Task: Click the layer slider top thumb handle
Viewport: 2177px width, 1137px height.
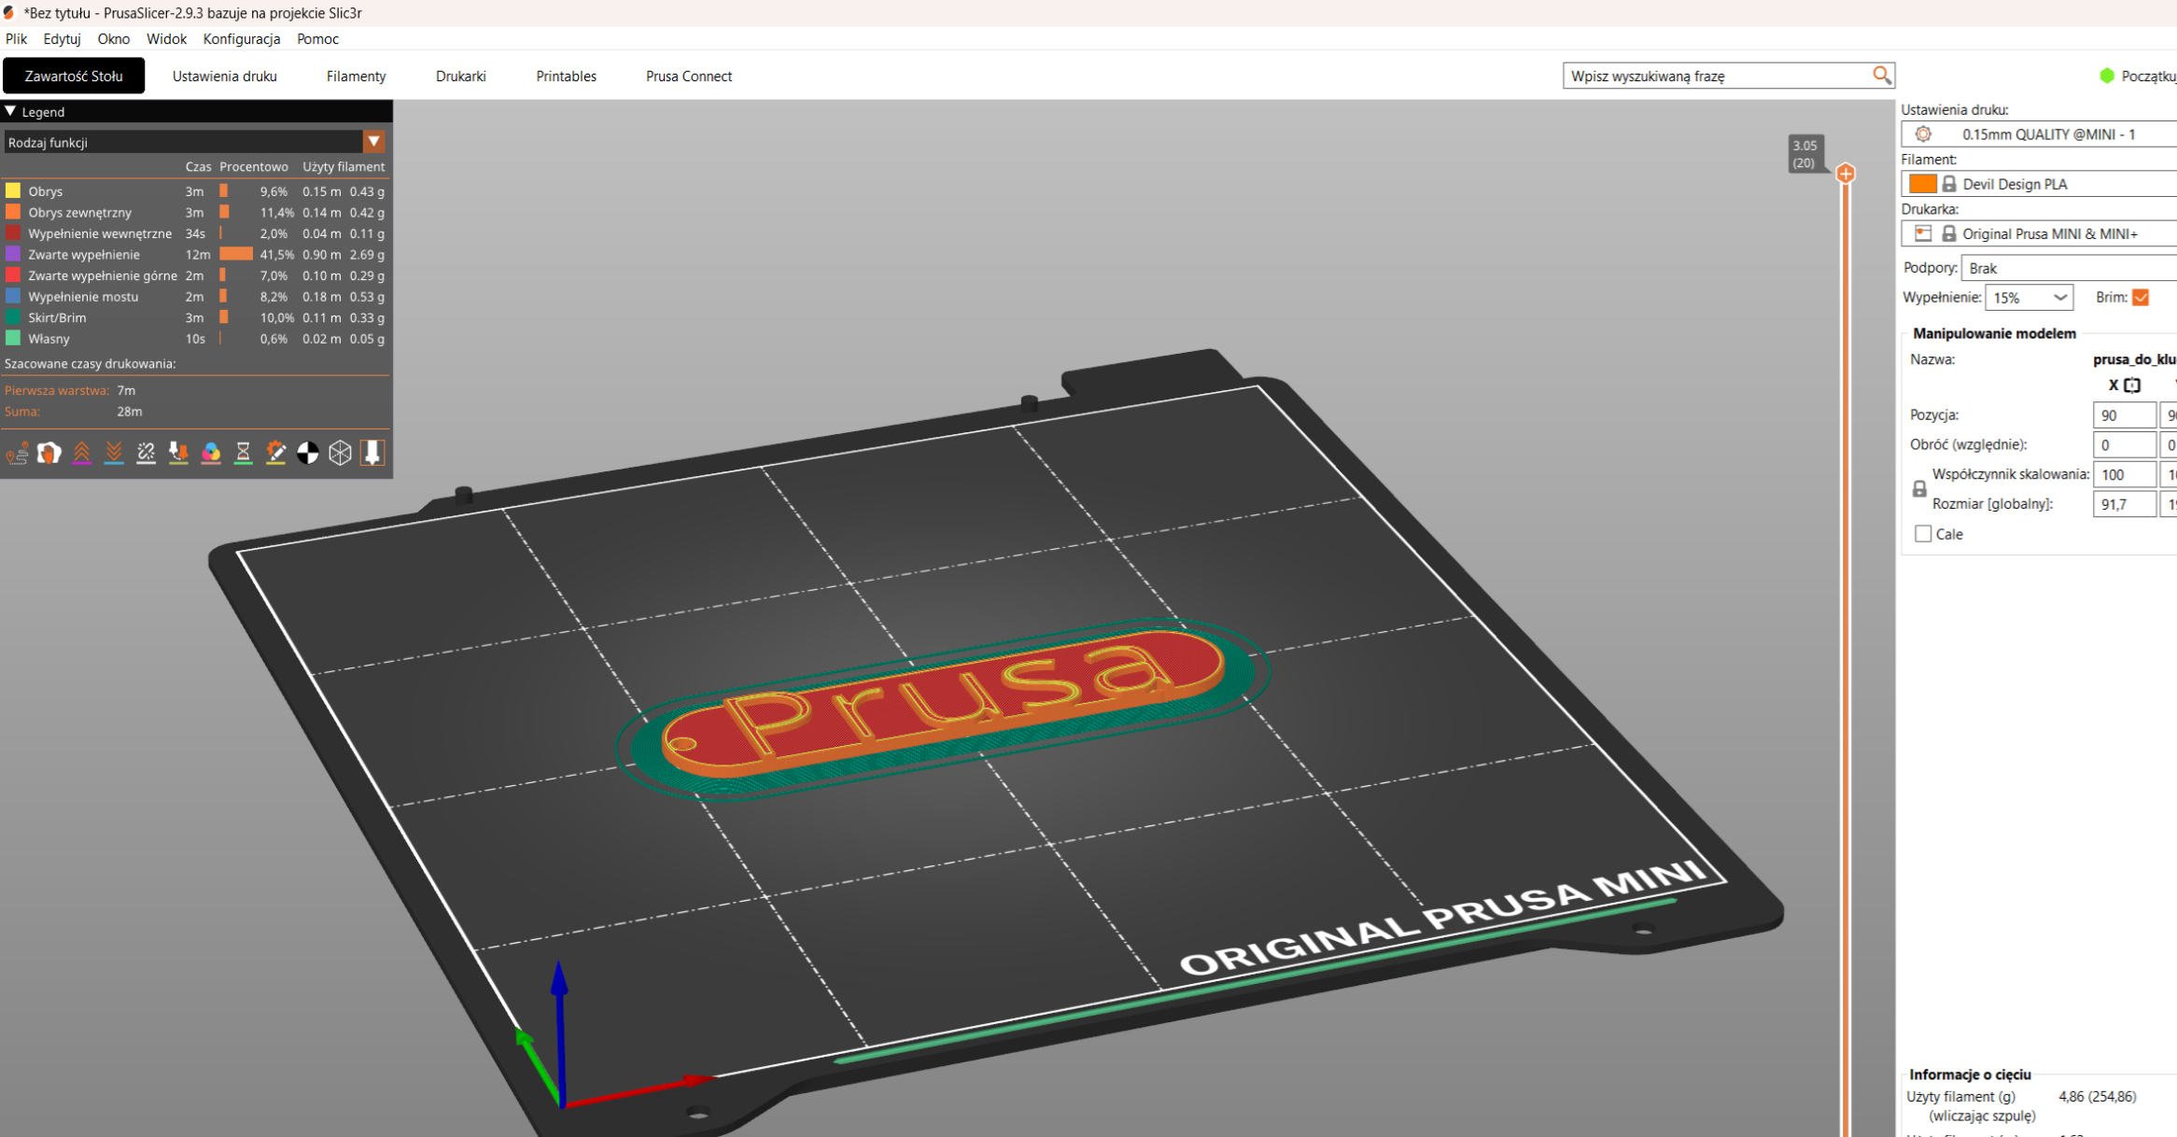Action: pyautogui.click(x=1846, y=174)
